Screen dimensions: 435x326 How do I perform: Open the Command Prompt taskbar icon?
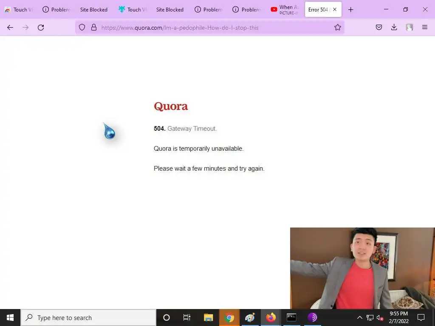pos(291,318)
